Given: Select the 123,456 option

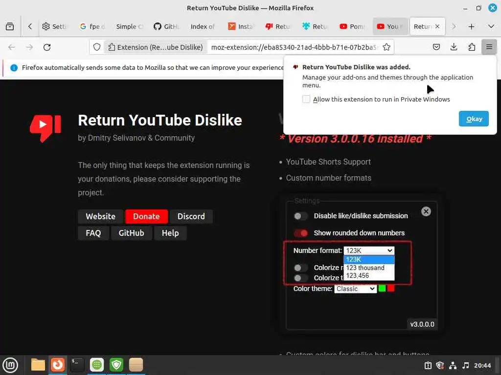Looking at the screenshot, I should coord(369,275).
